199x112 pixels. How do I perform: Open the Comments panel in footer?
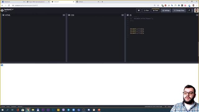[x=14, y=106]
